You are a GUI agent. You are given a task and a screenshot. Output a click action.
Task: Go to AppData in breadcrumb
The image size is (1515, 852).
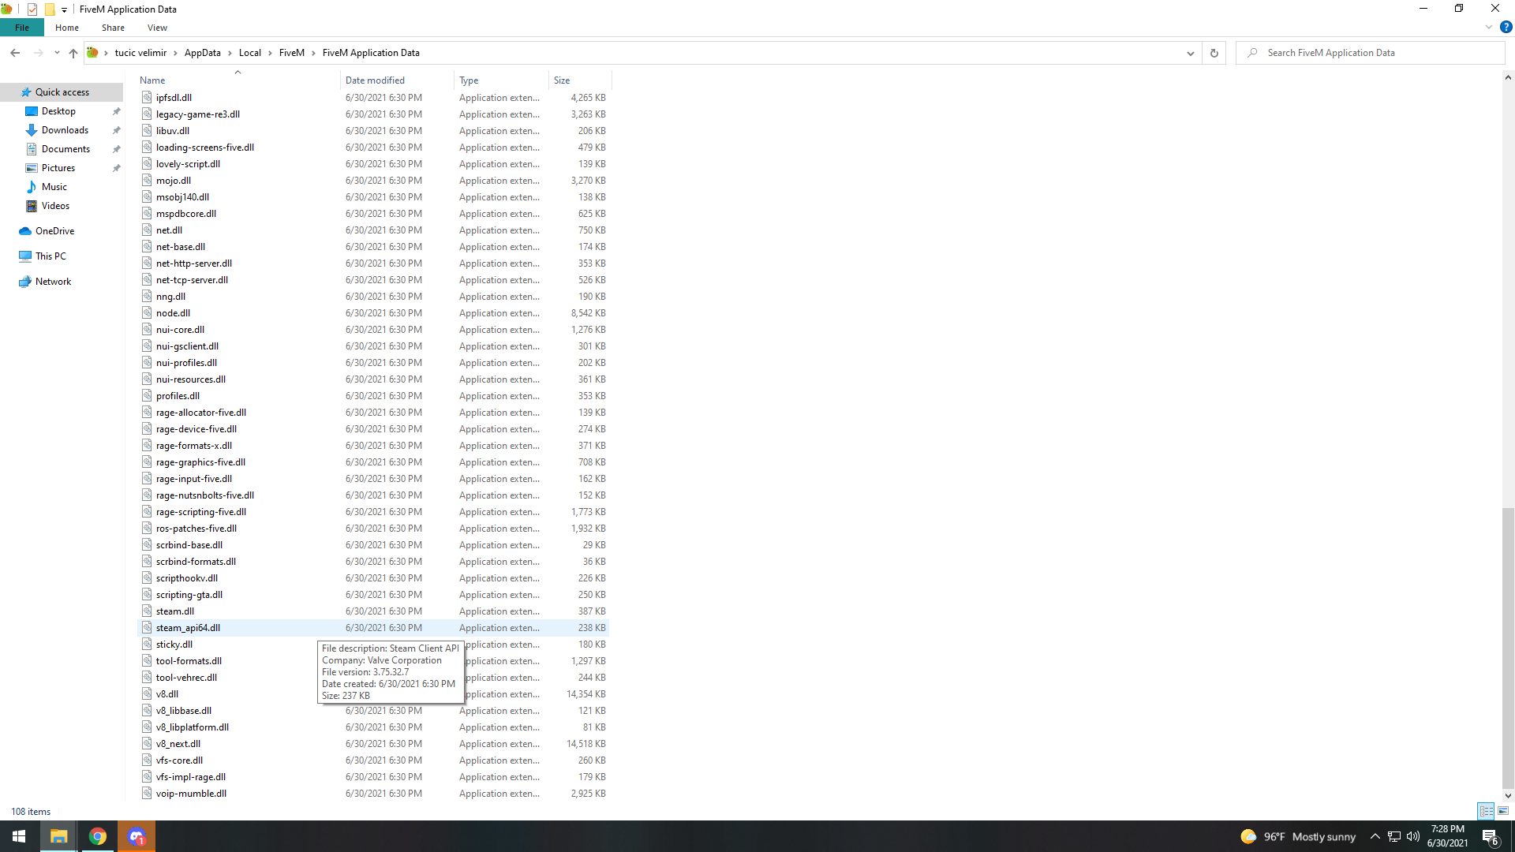tap(203, 53)
